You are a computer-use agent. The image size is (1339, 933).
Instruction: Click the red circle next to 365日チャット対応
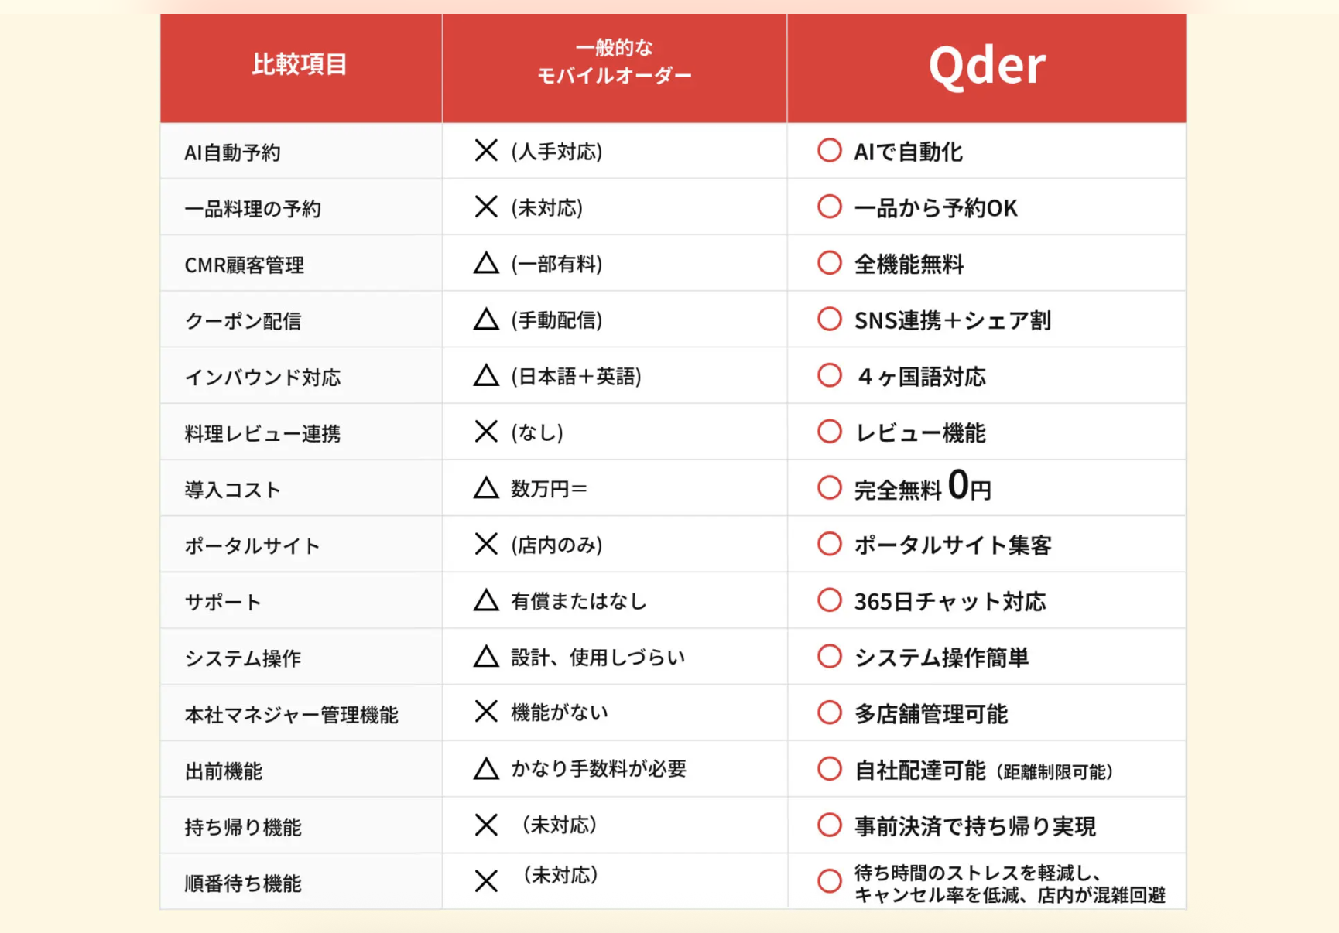pos(830,600)
